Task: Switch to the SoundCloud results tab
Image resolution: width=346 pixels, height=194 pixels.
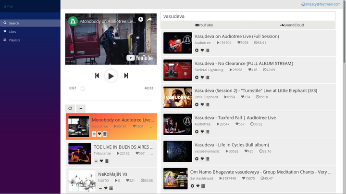Action: 292,25
